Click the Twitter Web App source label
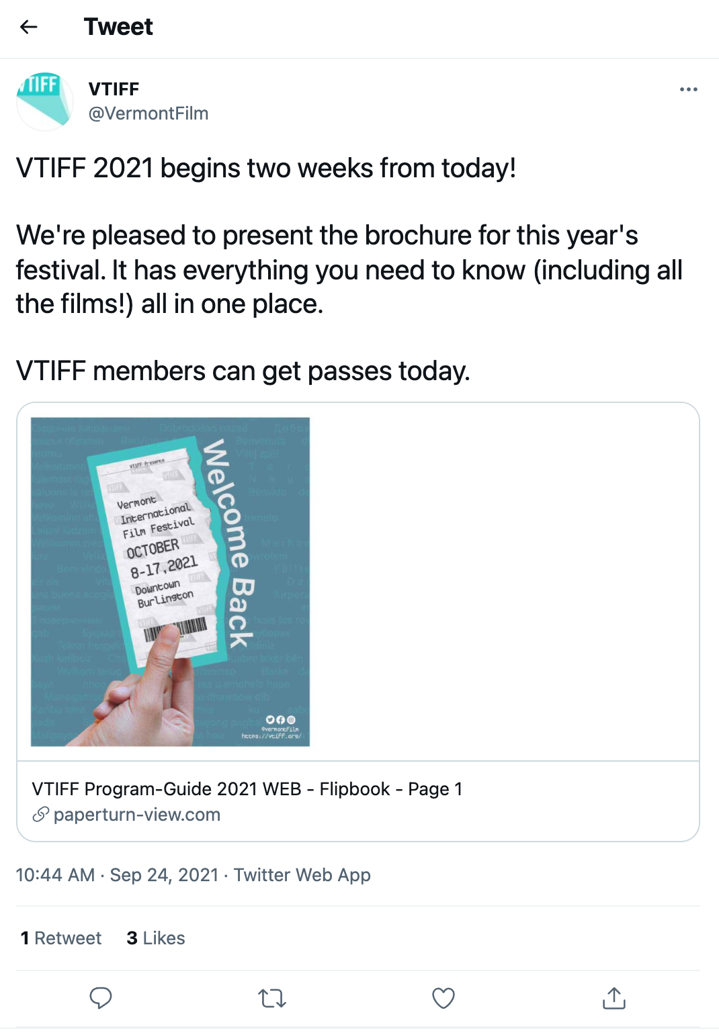The height and width of the screenshot is (1033, 719). click(x=302, y=875)
